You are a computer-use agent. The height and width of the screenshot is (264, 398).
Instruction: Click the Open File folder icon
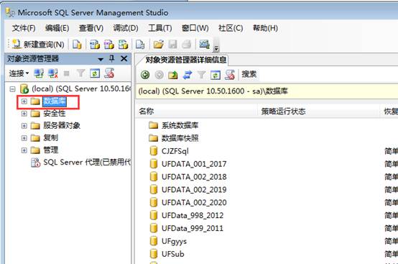pos(158,45)
